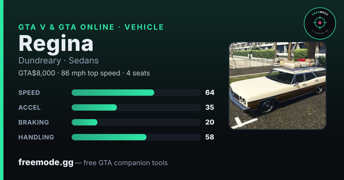Click the pink crosshair target icon

320,22
